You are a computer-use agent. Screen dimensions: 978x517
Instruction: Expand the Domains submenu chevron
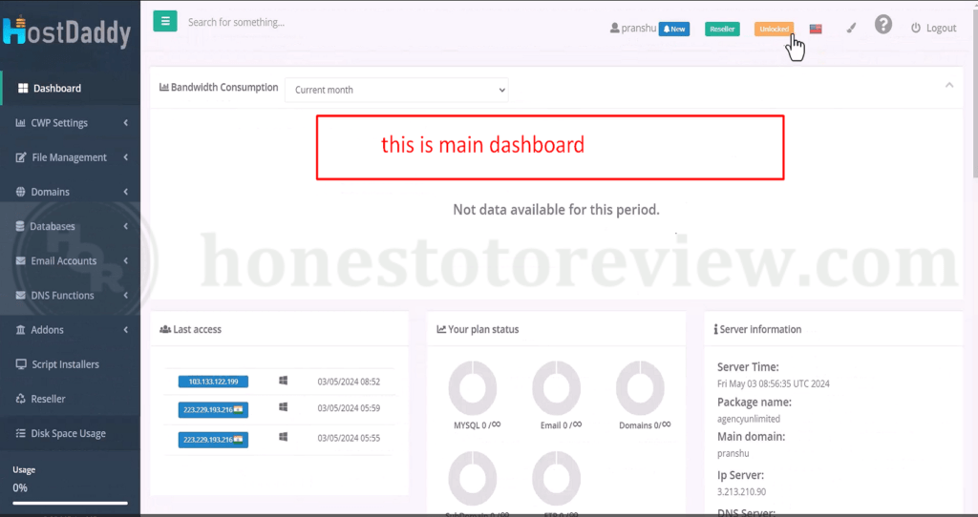pos(126,192)
